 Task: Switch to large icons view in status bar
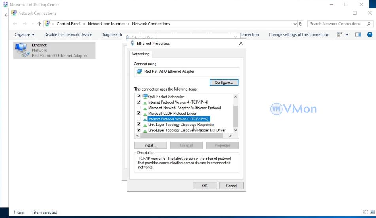pyautogui.click(x=371, y=212)
